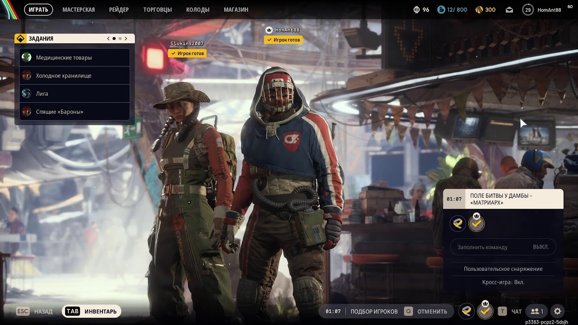The height and width of the screenshot is (325, 578).
Task: Click the 96 currency value
Action: pyautogui.click(x=426, y=10)
